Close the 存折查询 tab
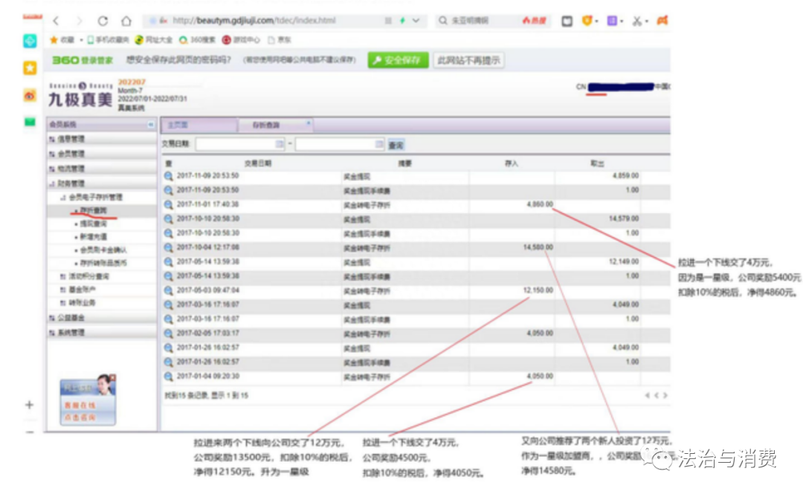 309,123
